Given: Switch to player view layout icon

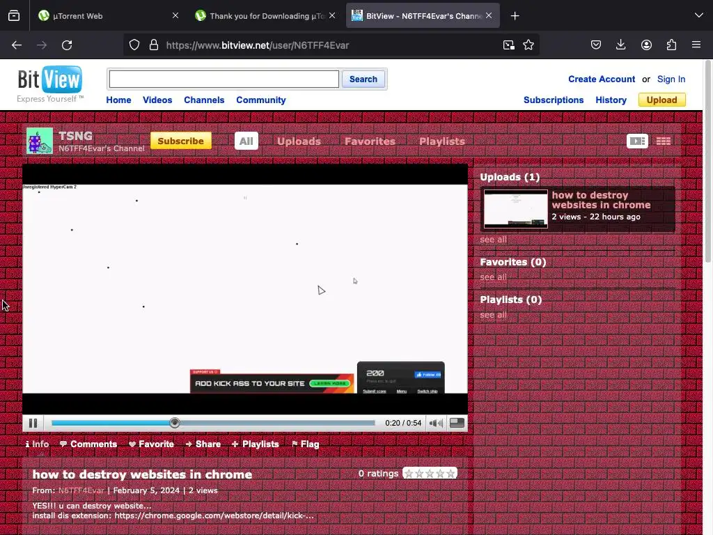Looking at the screenshot, I should click(638, 141).
